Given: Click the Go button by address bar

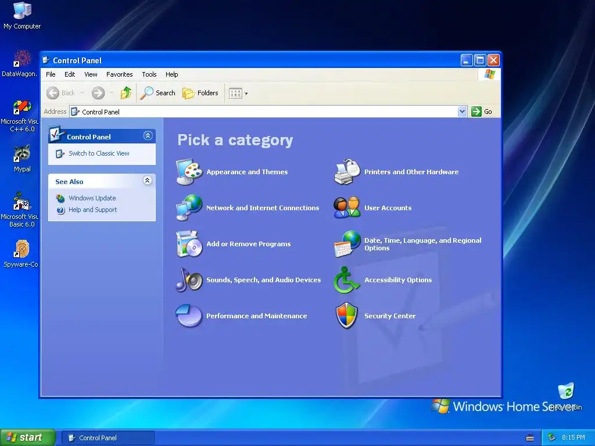Looking at the screenshot, I should 482,111.
